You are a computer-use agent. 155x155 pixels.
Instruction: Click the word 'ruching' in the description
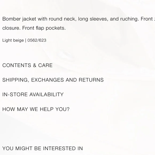click(x=129, y=19)
